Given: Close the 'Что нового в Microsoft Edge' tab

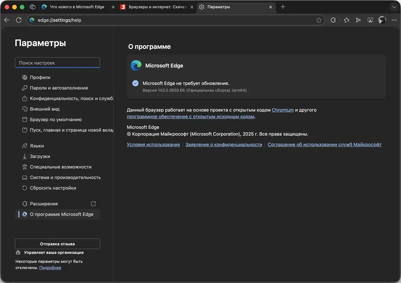Looking at the screenshot, I should pyautogui.click(x=113, y=7).
